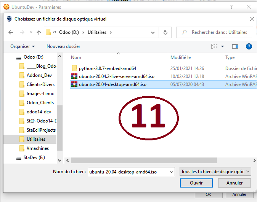The width and height of the screenshot is (257, 202).
Task: Expand view options dropdown arrow
Action: (223, 46)
